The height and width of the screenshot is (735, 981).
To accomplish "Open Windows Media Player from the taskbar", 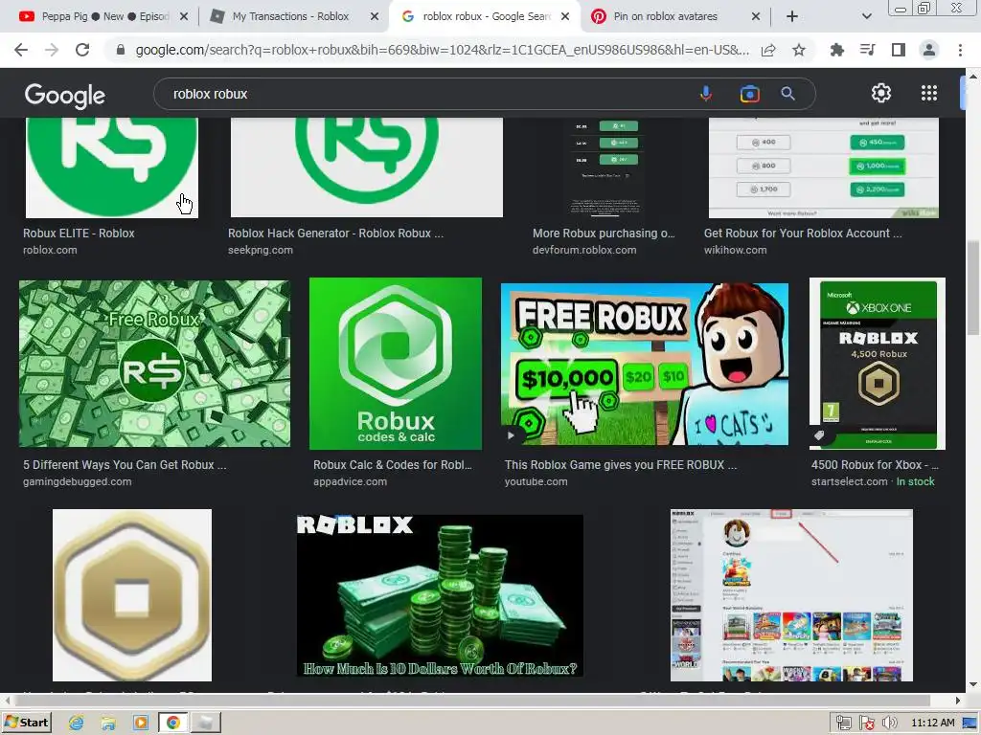I will [140, 724].
